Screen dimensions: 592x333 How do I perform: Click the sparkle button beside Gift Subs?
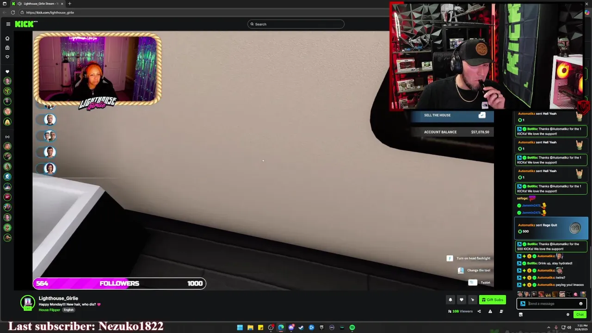[472, 300]
